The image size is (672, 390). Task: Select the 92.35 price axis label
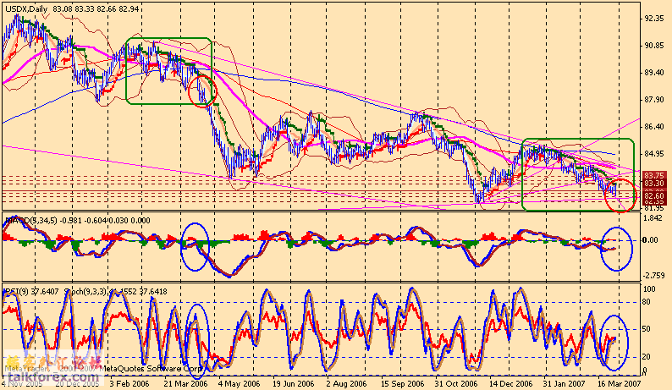point(654,19)
